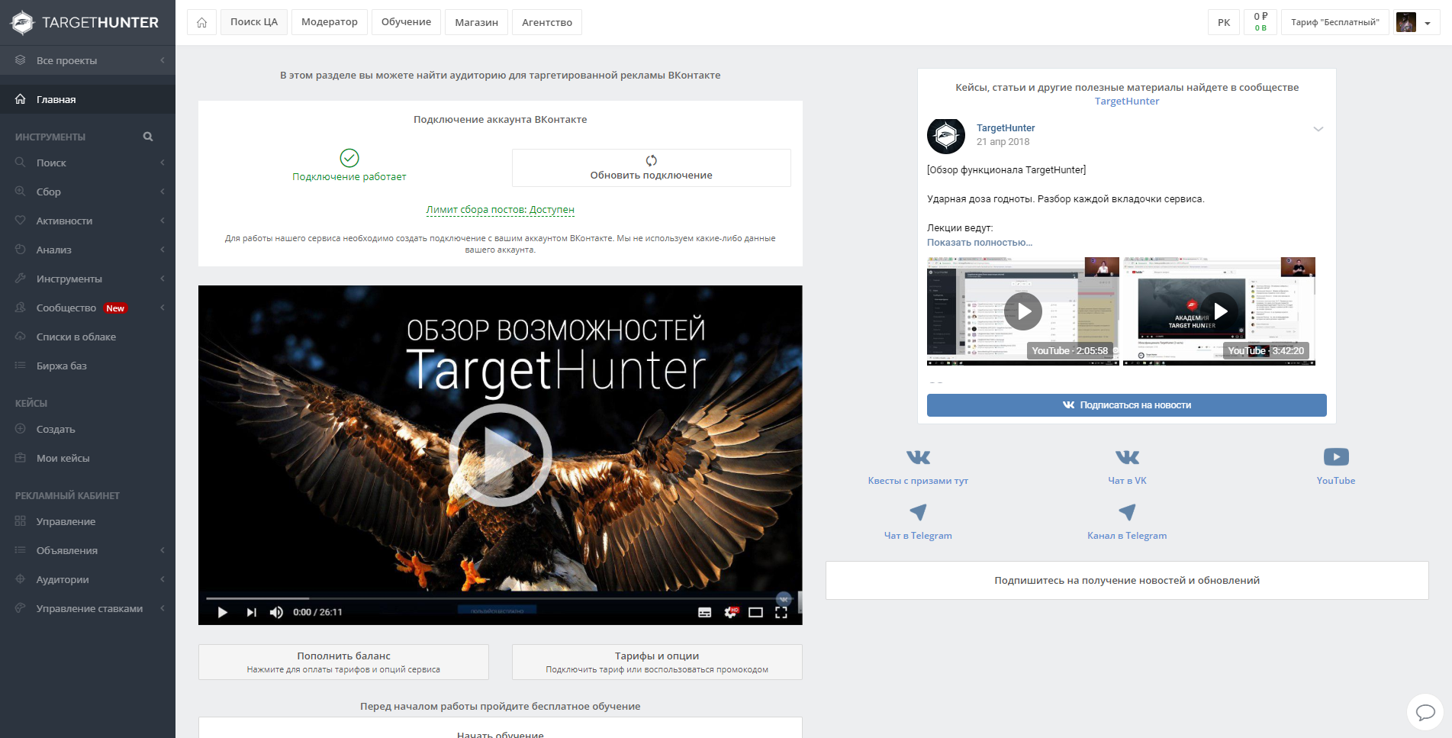Enter fullscreen in the video player

click(781, 612)
